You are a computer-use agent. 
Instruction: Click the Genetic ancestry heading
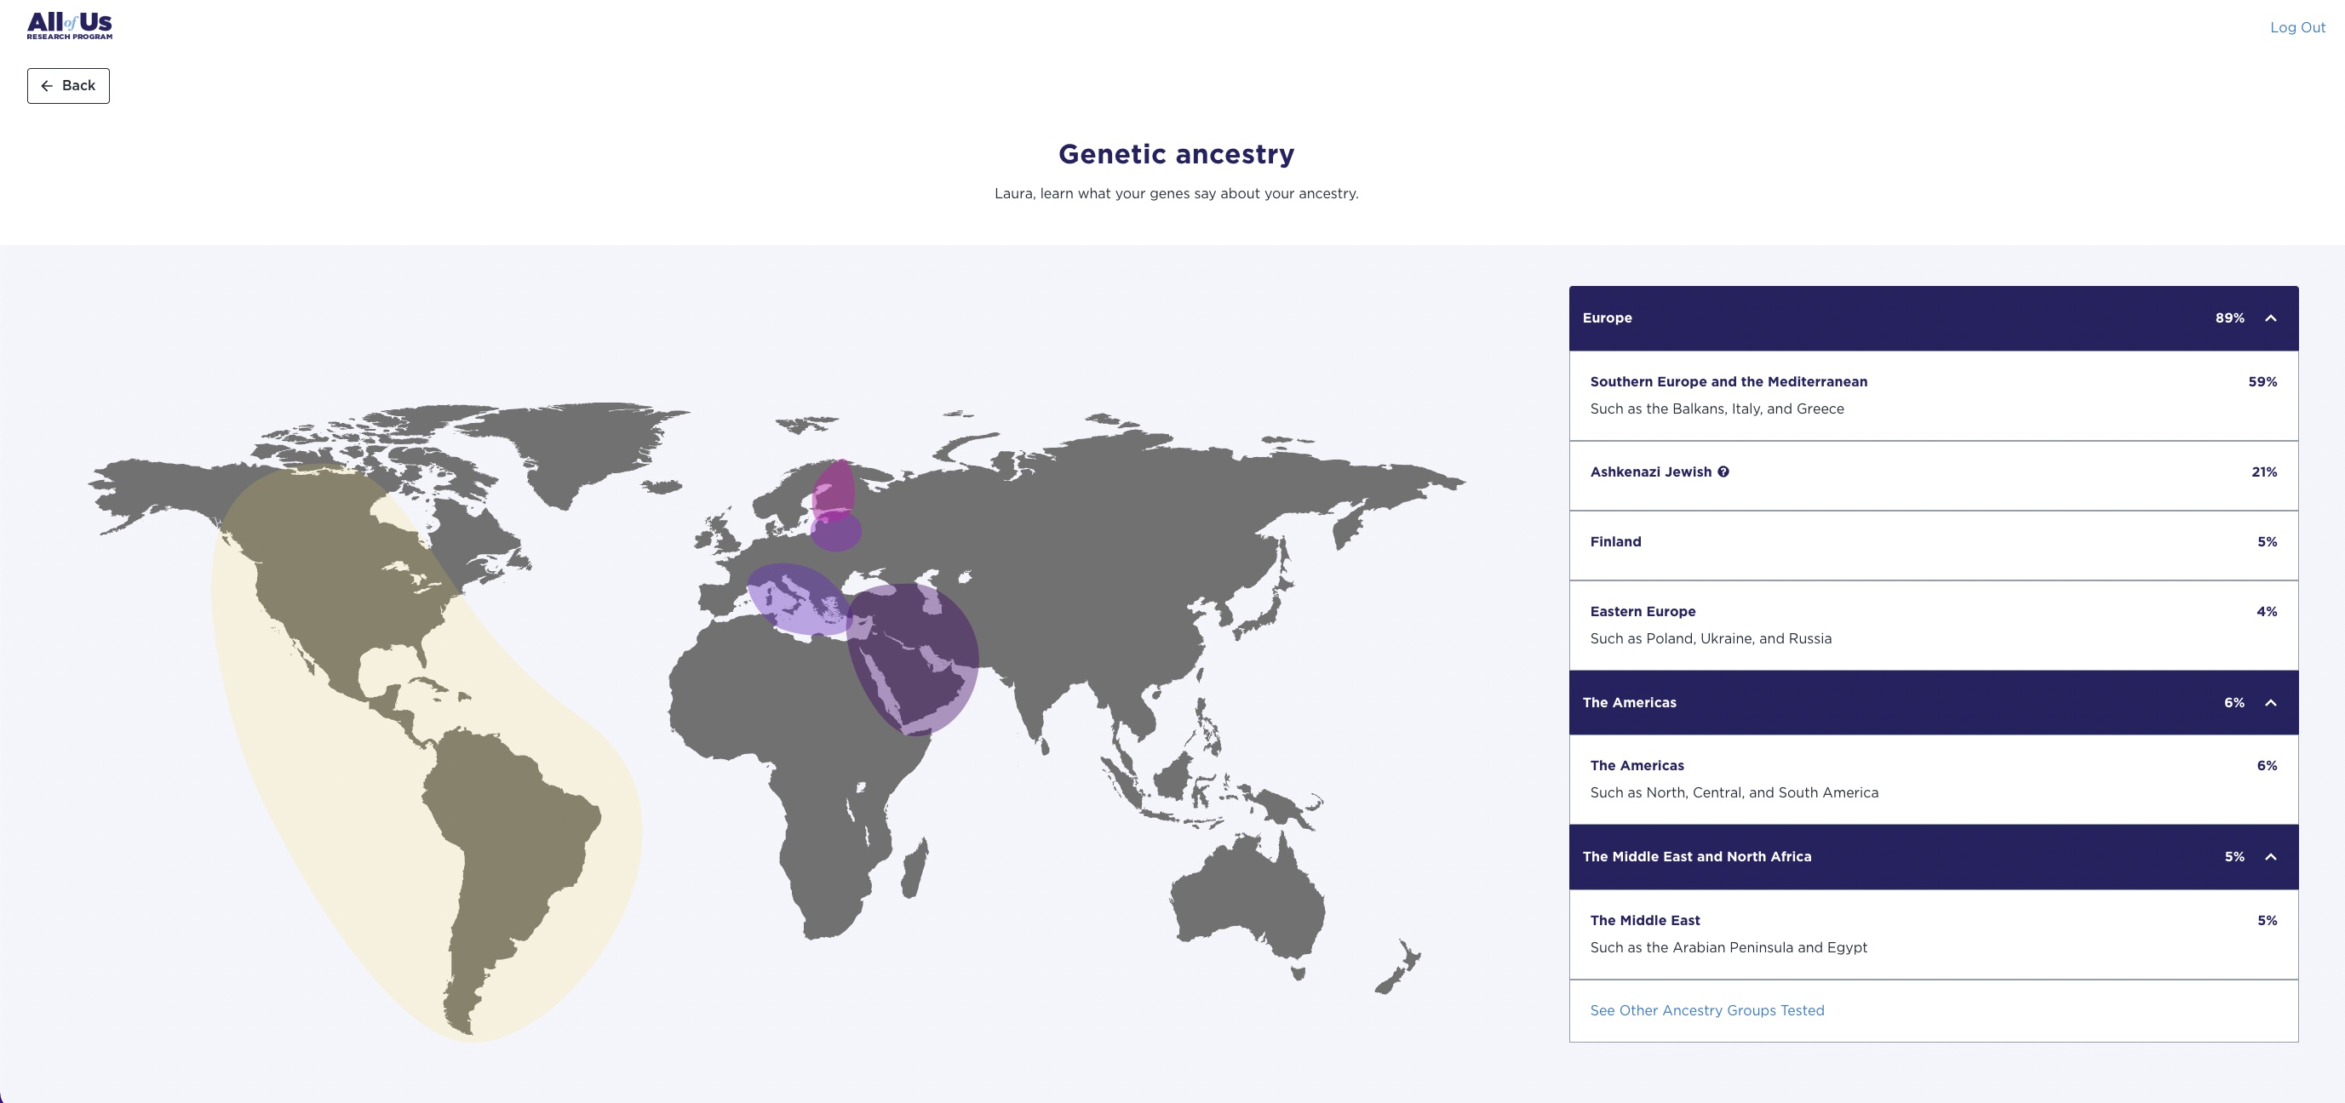[1176, 154]
